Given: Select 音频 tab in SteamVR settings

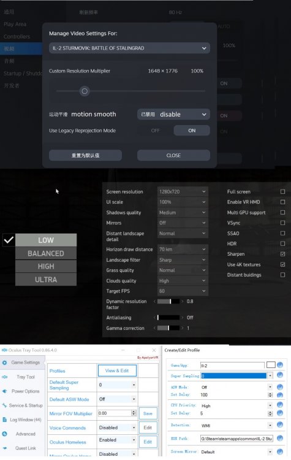Looking at the screenshot, I should tap(9, 61).
